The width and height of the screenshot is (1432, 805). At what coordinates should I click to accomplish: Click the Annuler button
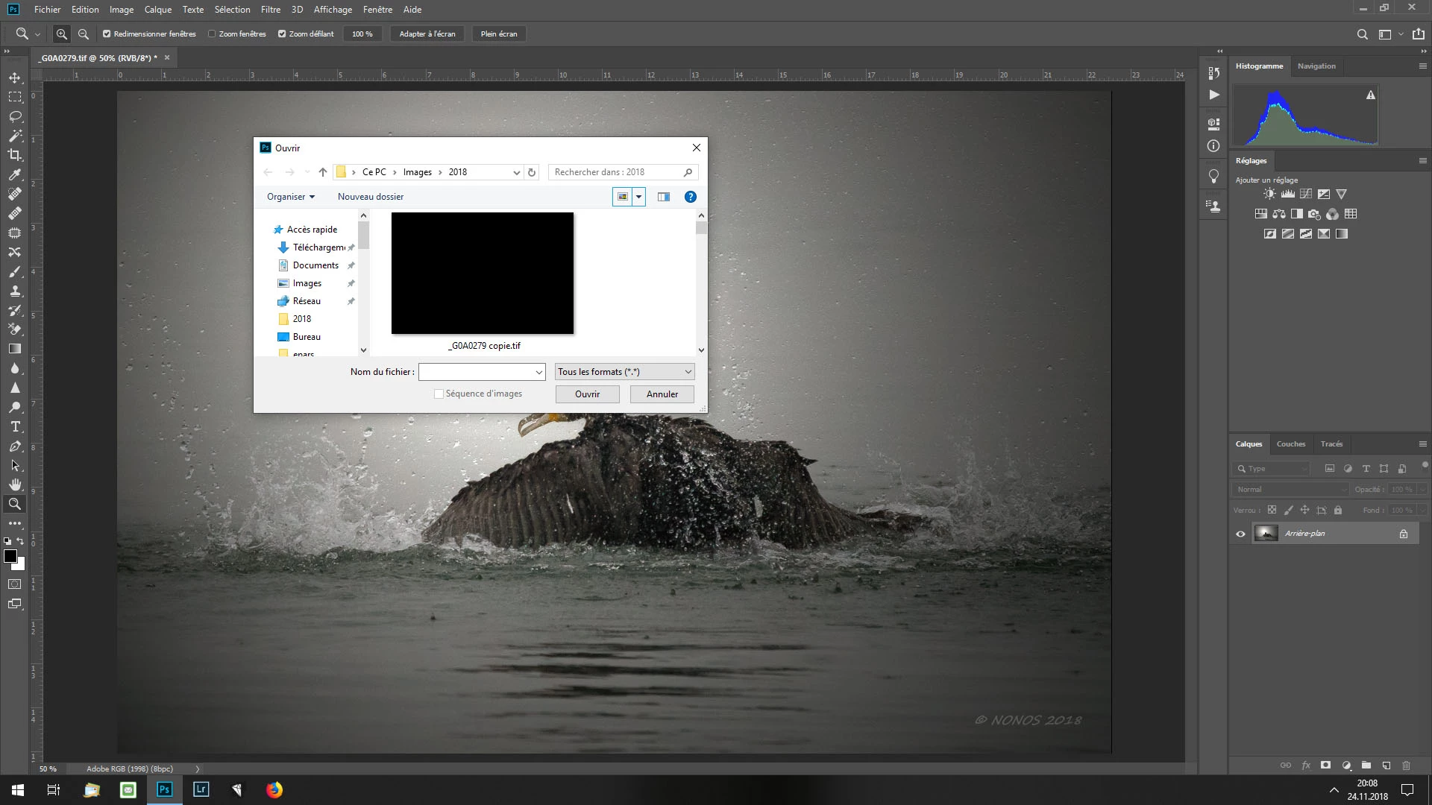(x=662, y=394)
